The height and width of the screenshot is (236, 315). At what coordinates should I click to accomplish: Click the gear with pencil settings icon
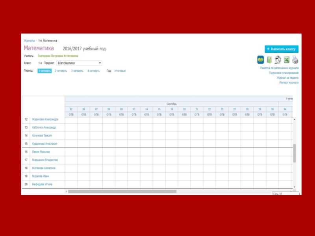click(278, 60)
